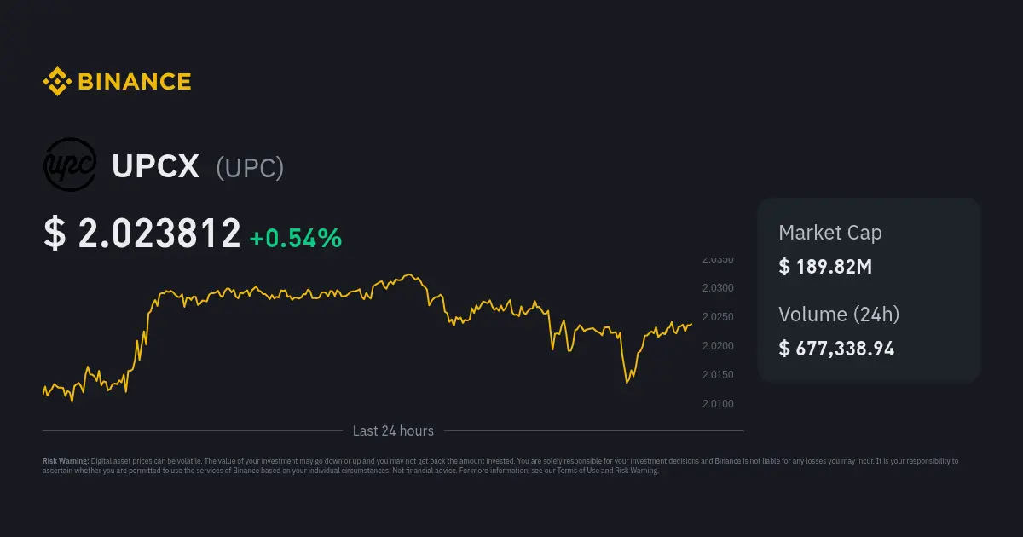Select the UPCX coin name heading
This screenshot has height=537, width=1023.
coord(155,167)
